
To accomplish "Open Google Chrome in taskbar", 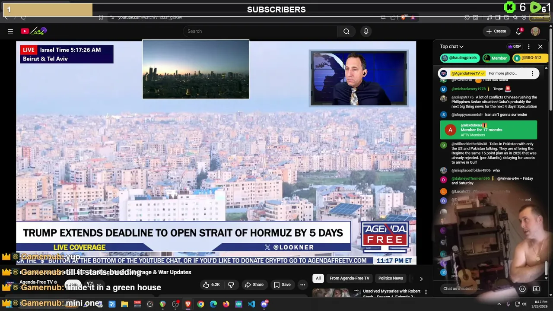I will tap(201, 304).
